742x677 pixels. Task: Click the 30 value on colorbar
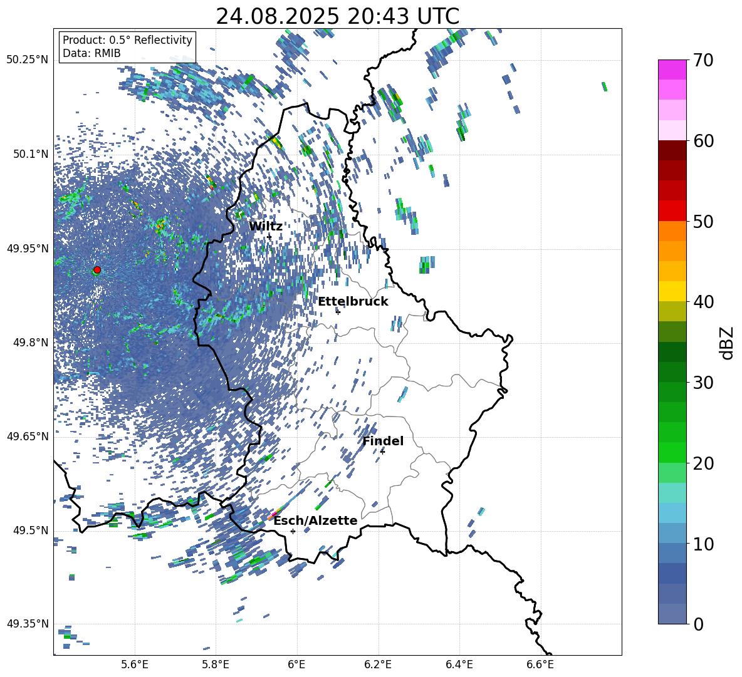point(703,383)
